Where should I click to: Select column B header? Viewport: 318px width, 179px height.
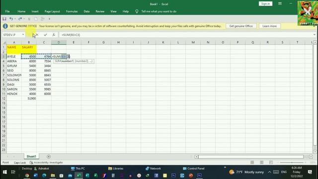[x=29, y=42]
